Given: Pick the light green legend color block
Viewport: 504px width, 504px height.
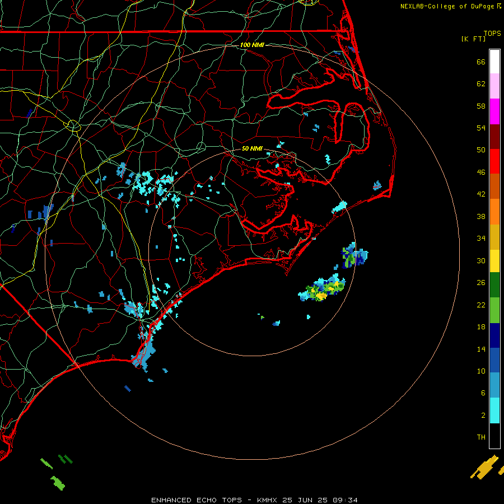Looking at the screenshot, I should pyautogui.click(x=494, y=310).
